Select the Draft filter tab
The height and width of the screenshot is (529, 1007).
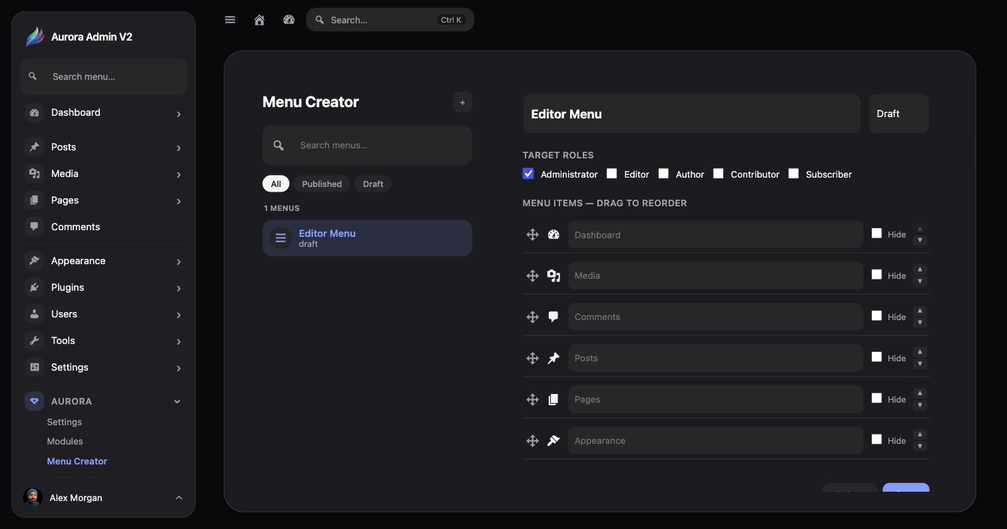[x=373, y=184]
